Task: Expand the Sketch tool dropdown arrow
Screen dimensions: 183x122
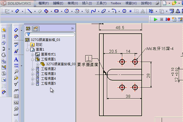Action: click(x=12, y=11)
